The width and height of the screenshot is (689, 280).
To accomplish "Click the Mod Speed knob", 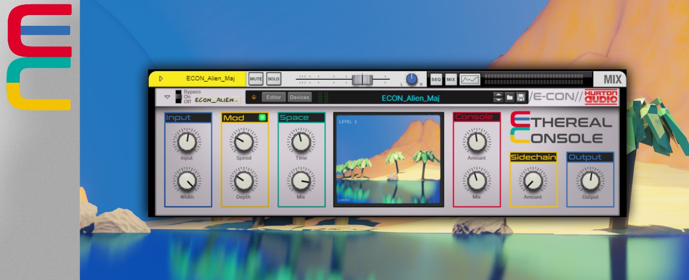I will [244, 142].
